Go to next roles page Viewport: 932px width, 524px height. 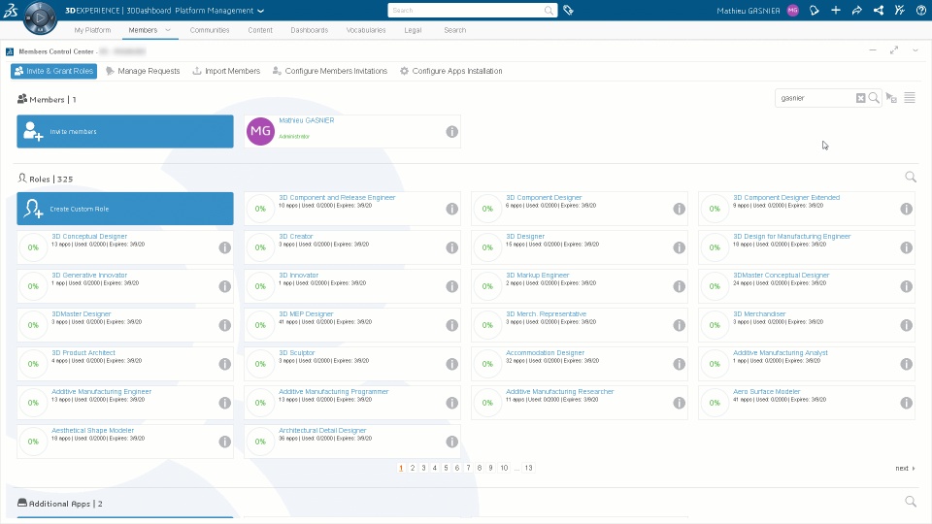[x=905, y=468]
